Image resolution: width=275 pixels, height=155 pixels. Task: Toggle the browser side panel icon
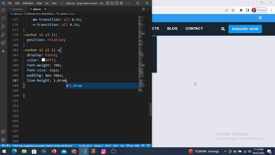click(x=247, y=10)
